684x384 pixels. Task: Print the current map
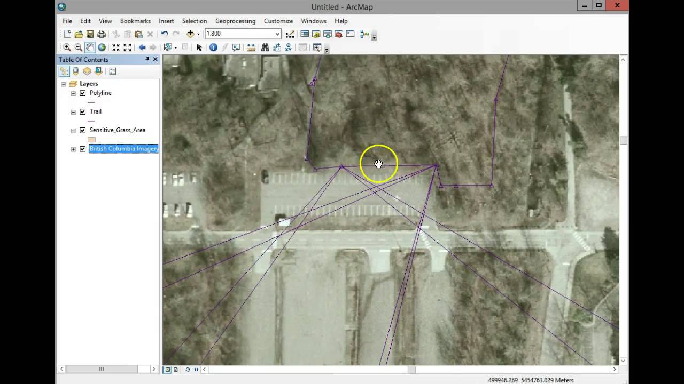[101, 34]
